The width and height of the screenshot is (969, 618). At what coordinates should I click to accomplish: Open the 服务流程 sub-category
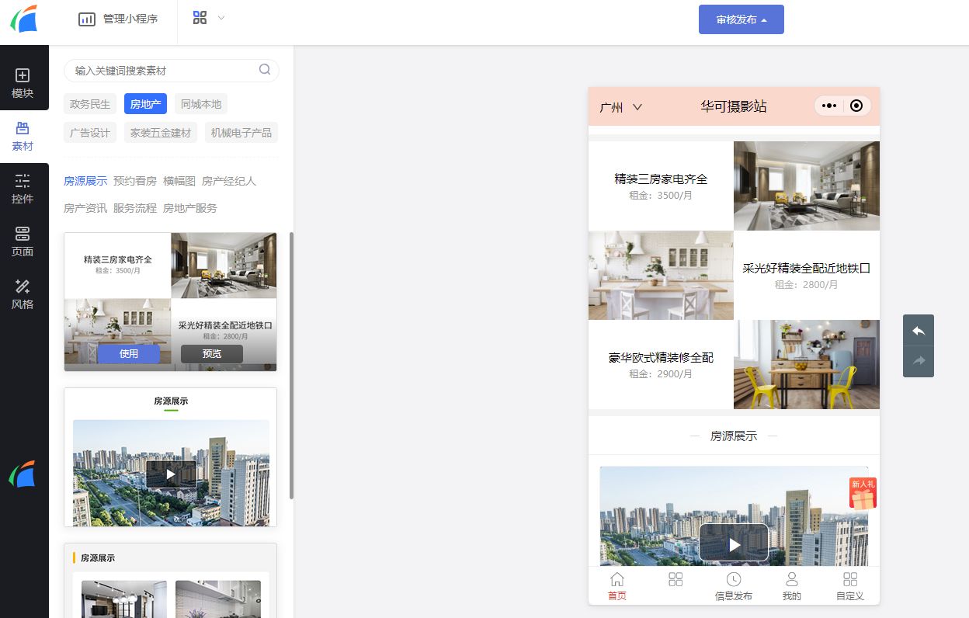coord(135,208)
